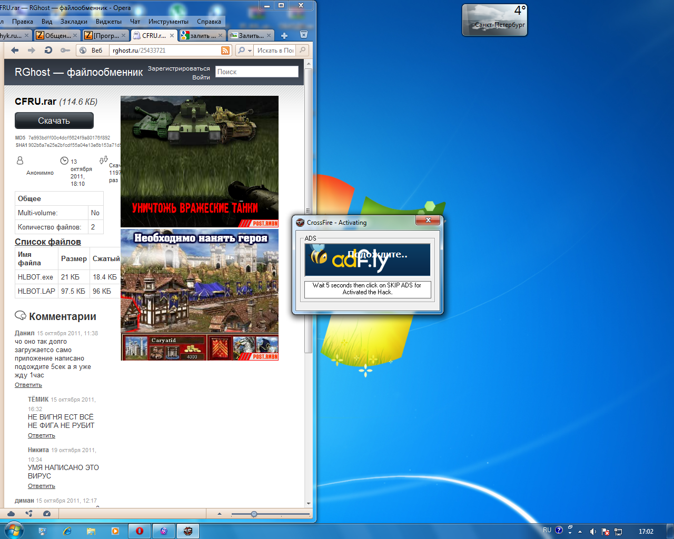
Task: Click the Необходимо нанять героя ad banner
Action: tap(200, 295)
